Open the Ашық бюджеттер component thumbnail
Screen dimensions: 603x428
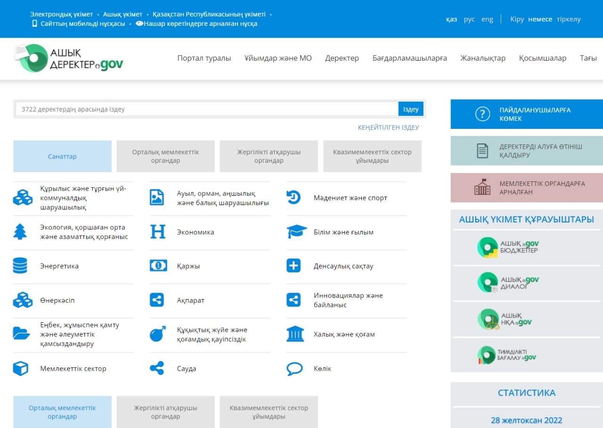(508, 247)
